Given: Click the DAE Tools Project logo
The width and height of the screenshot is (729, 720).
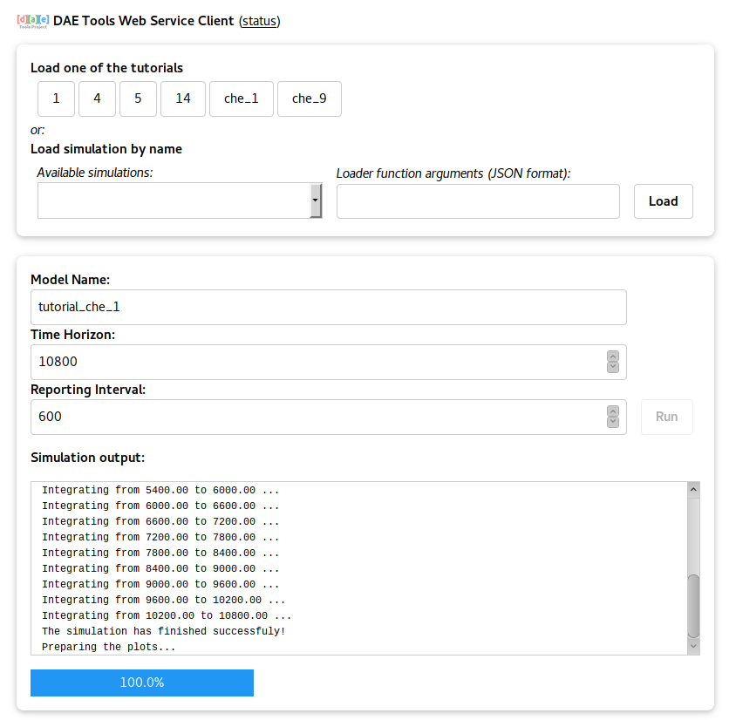Looking at the screenshot, I should [32, 22].
